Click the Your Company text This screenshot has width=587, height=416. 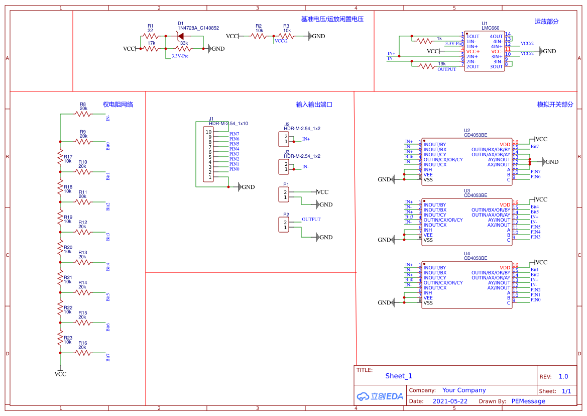(464, 390)
